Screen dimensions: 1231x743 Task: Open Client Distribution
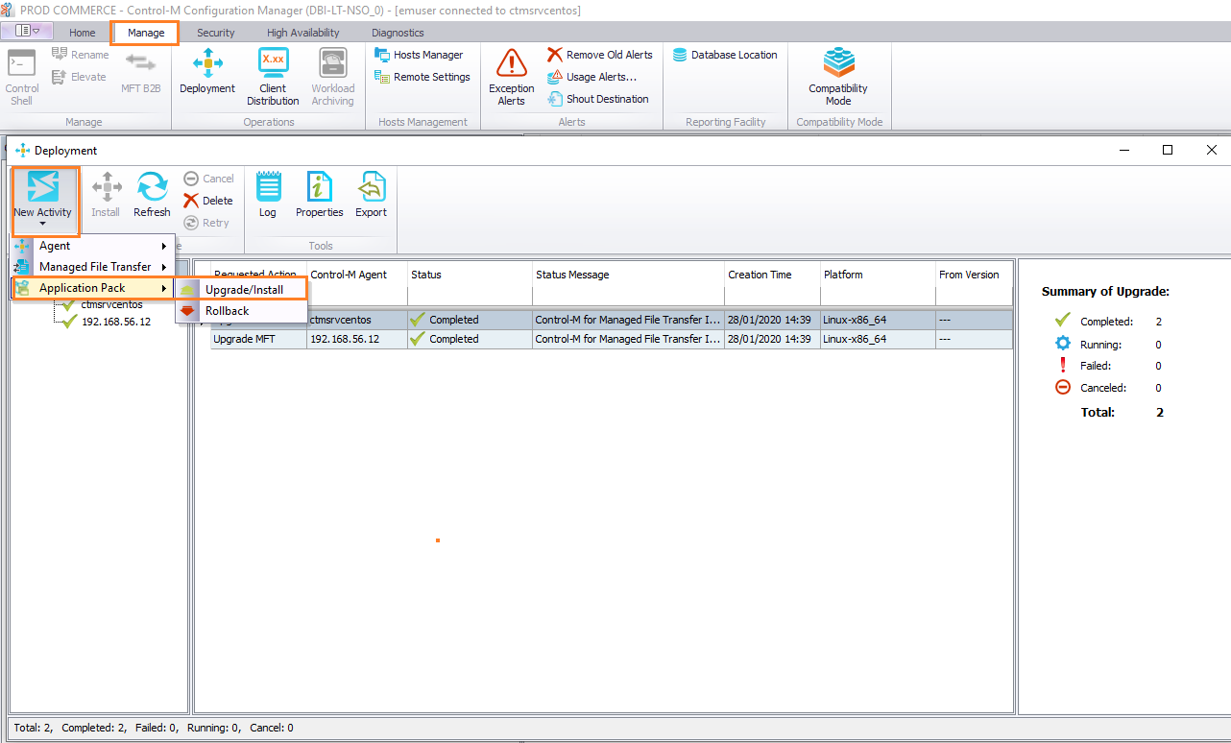pos(273,78)
